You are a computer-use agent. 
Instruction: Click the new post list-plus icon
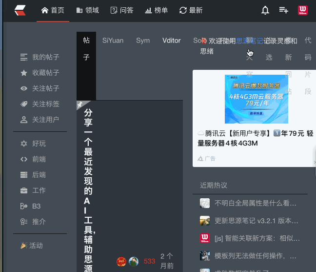click(x=283, y=10)
